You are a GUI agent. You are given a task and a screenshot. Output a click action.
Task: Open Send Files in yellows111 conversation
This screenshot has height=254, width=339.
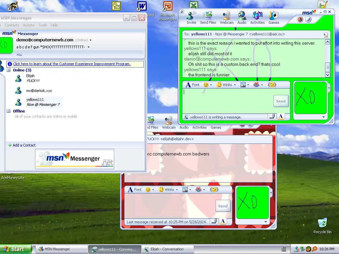pos(208,18)
